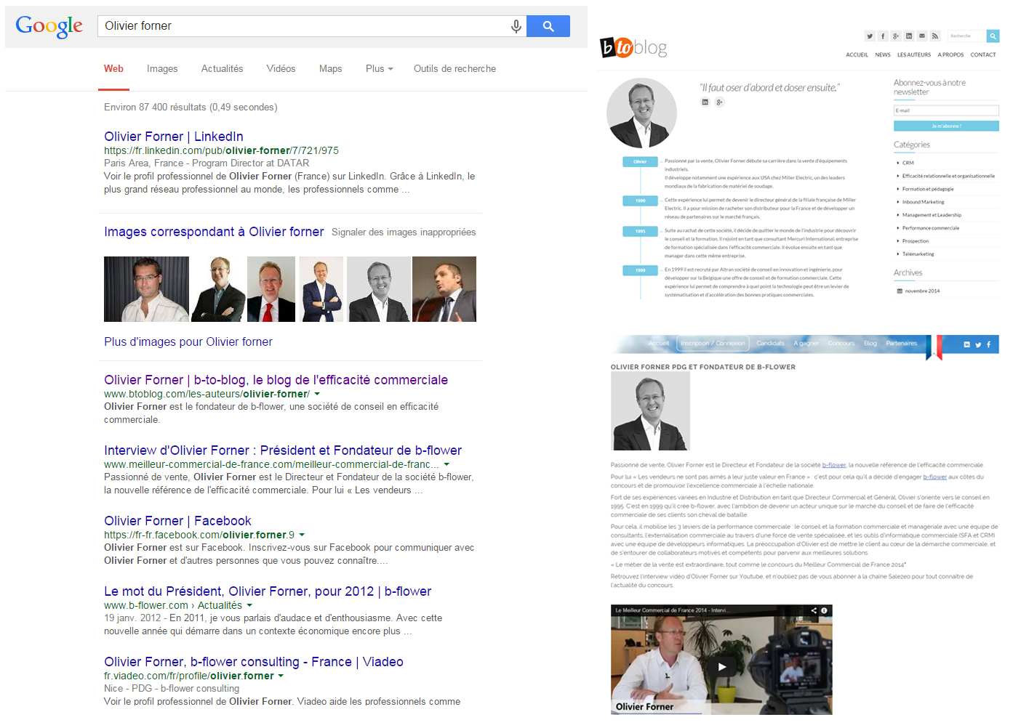The width and height of the screenshot is (1013, 728).
Task: Open LES AUTEURS in b-to-blog menu
Action: pyautogui.click(x=914, y=54)
